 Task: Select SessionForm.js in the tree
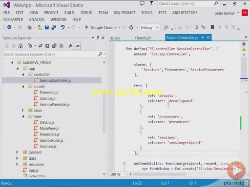click(51, 140)
